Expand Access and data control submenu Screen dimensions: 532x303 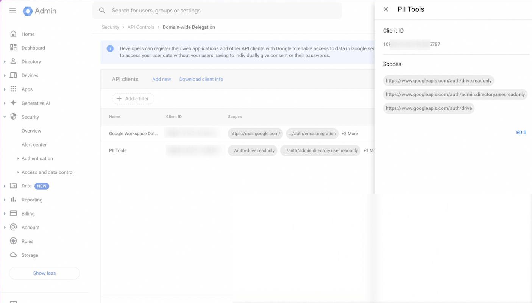(x=18, y=172)
